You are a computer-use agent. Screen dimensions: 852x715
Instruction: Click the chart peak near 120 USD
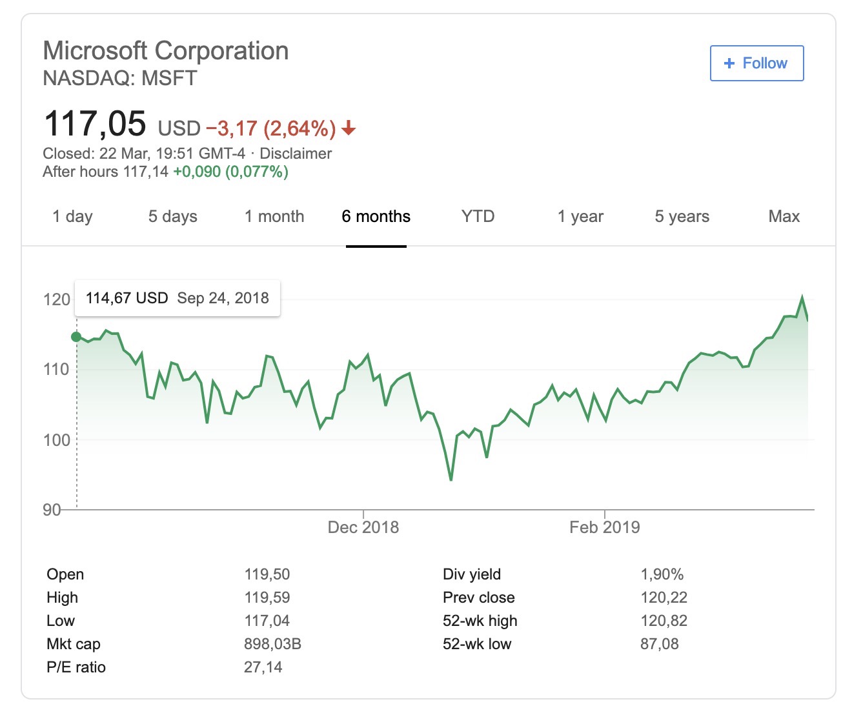pyautogui.click(x=802, y=297)
